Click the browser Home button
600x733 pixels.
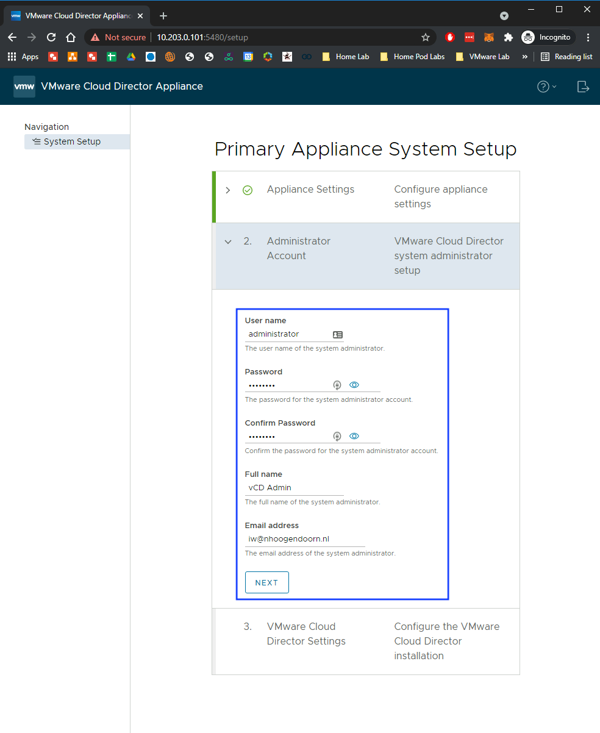71,37
